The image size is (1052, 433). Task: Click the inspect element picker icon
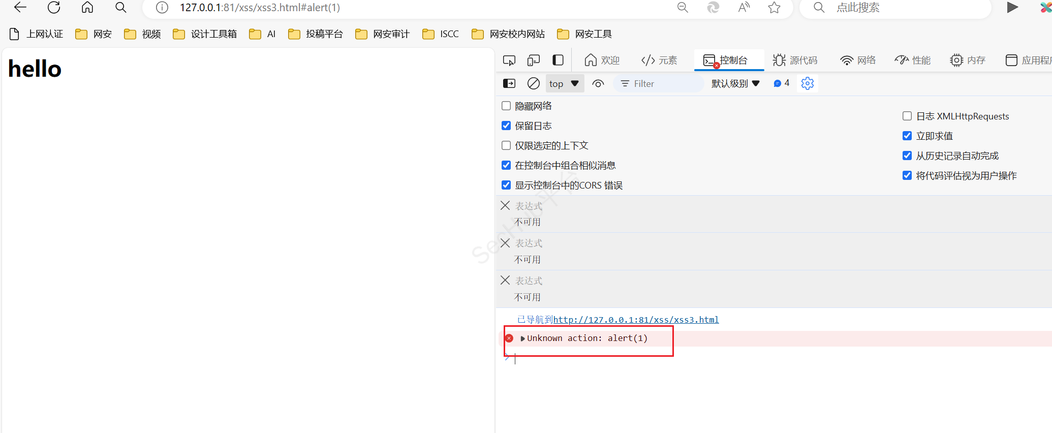509,60
